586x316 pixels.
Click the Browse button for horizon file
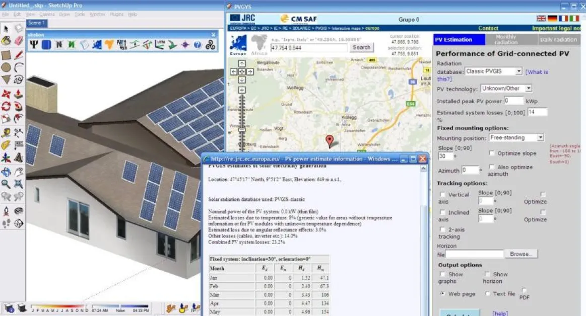(x=522, y=254)
